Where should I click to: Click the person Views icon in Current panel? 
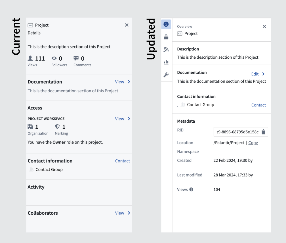pyautogui.click(x=30, y=58)
